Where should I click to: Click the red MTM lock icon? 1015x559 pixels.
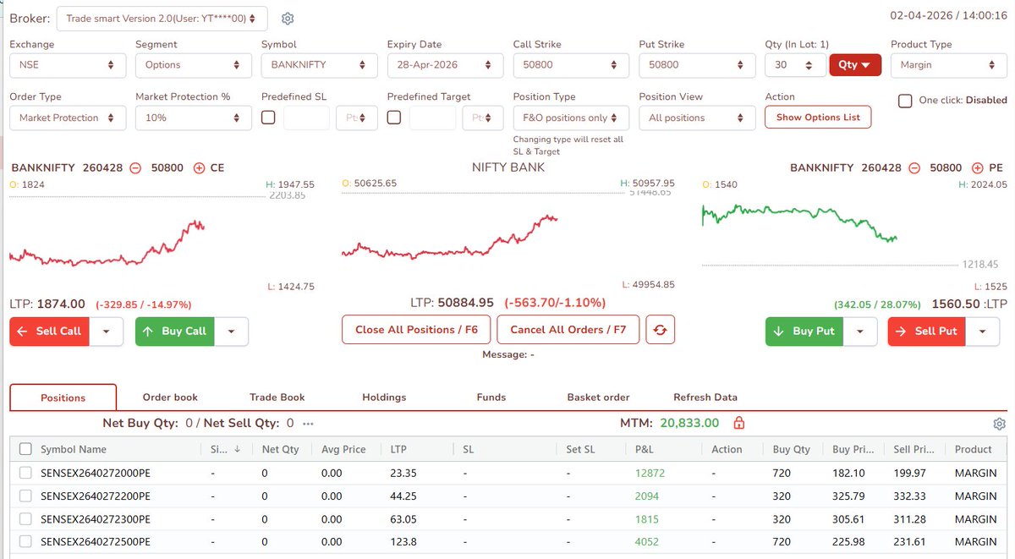pos(738,423)
